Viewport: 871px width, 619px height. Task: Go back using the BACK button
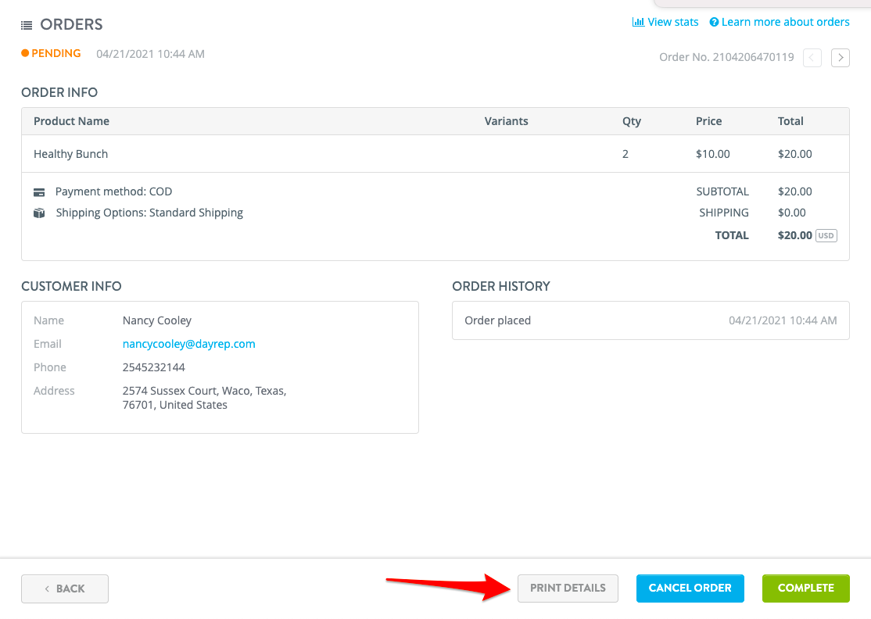coord(64,588)
